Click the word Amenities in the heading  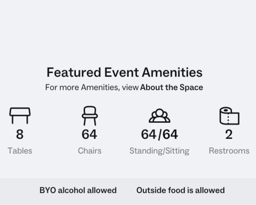[172, 73]
